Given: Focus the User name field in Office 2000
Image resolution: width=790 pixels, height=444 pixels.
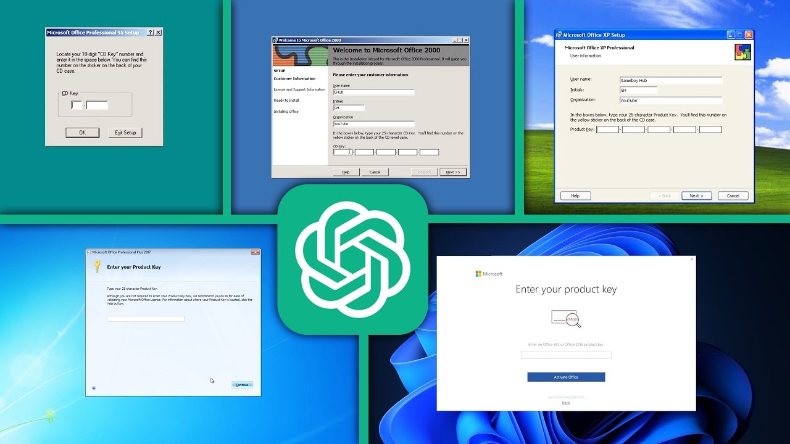Looking at the screenshot, I should point(373,92).
